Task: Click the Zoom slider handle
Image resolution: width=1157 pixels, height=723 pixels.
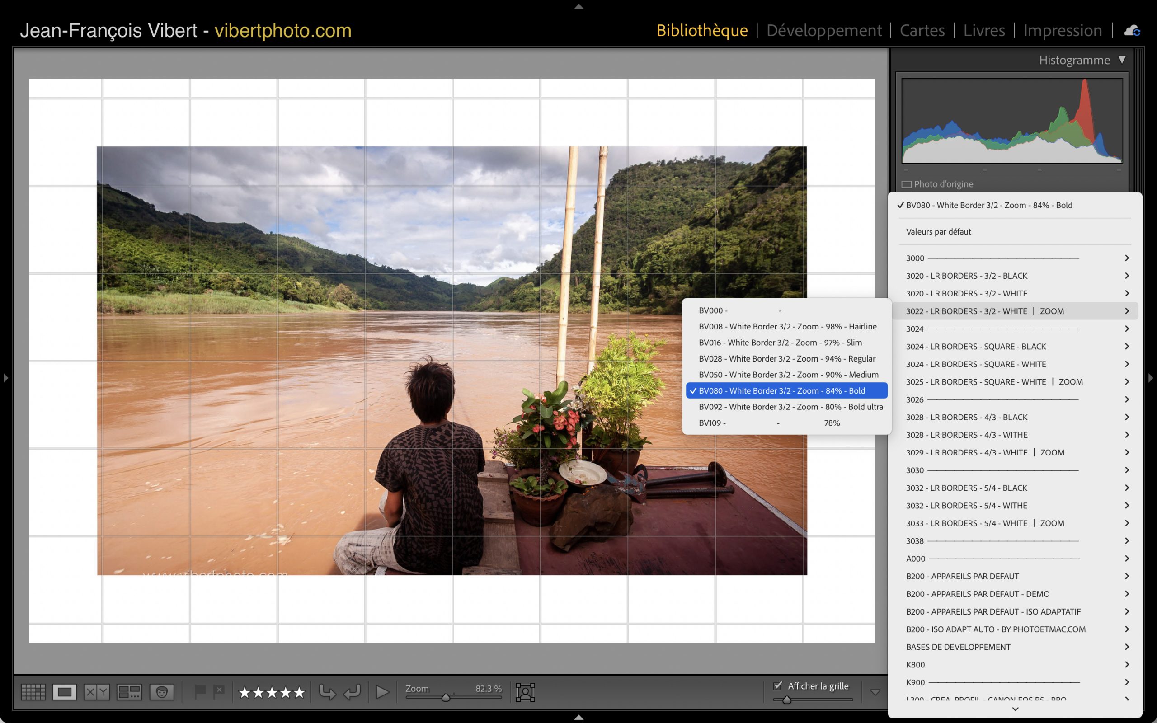Action: pyautogui.click(x=446, y=698)
